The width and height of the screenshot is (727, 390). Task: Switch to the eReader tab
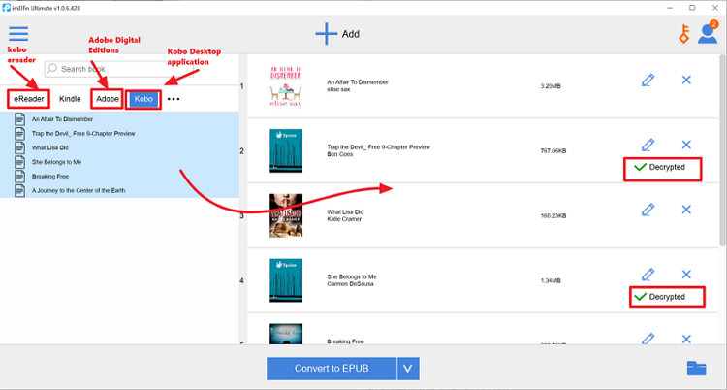29,99
